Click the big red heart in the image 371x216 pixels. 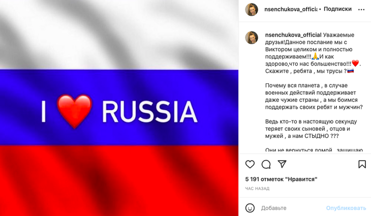pos(74,112)
